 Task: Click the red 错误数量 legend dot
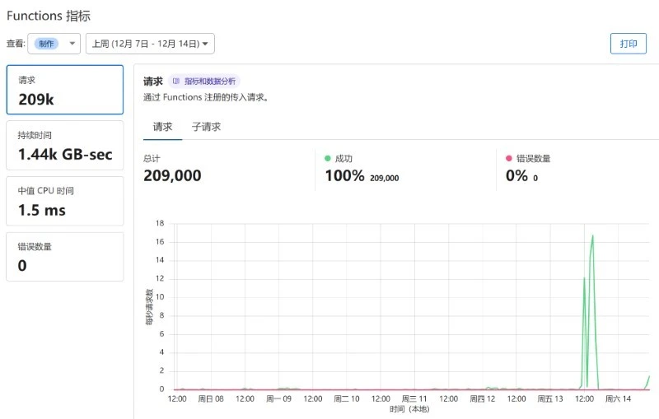pyautogui.click(x=509, y=158)
